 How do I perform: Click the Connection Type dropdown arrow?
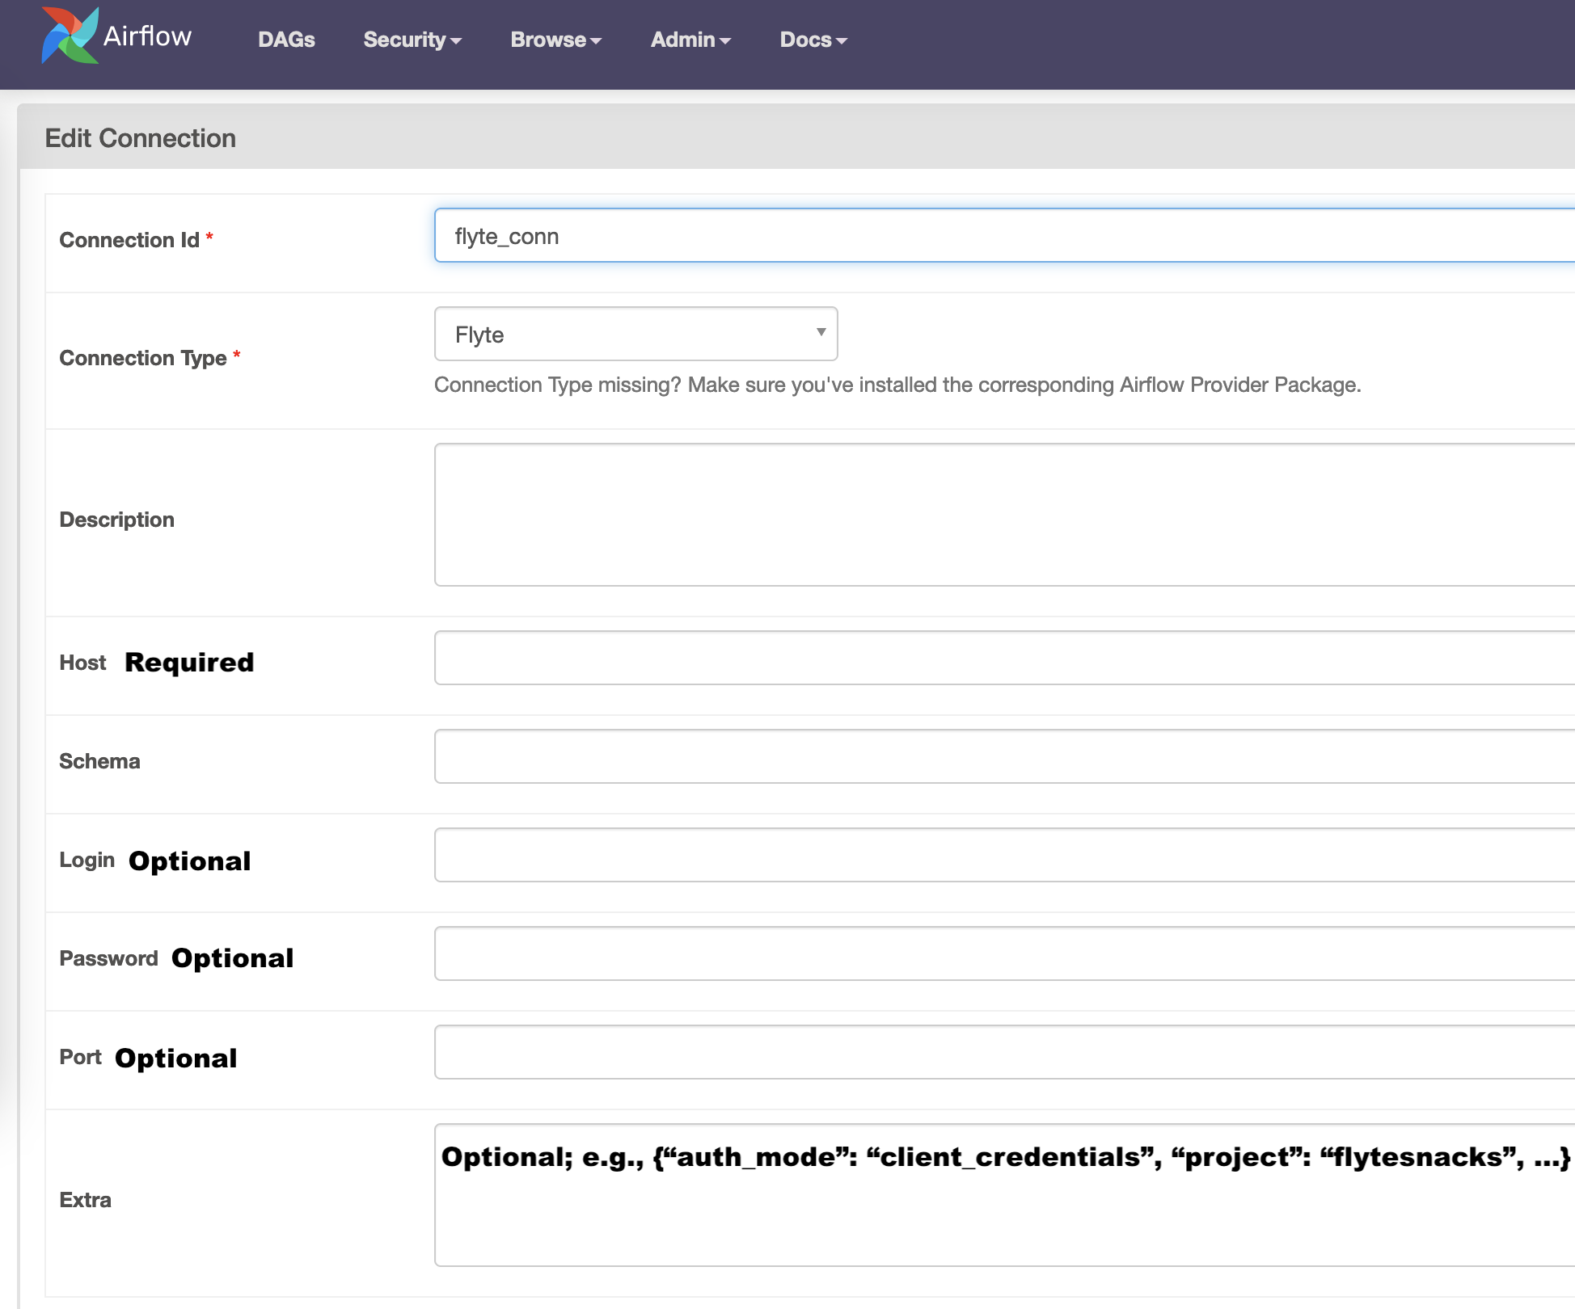point(821,333)
